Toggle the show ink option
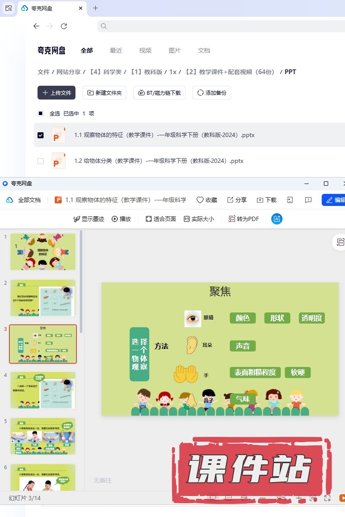 89,219
